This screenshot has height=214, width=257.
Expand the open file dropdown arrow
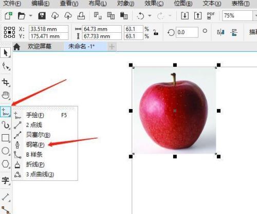tap(30, 16)
